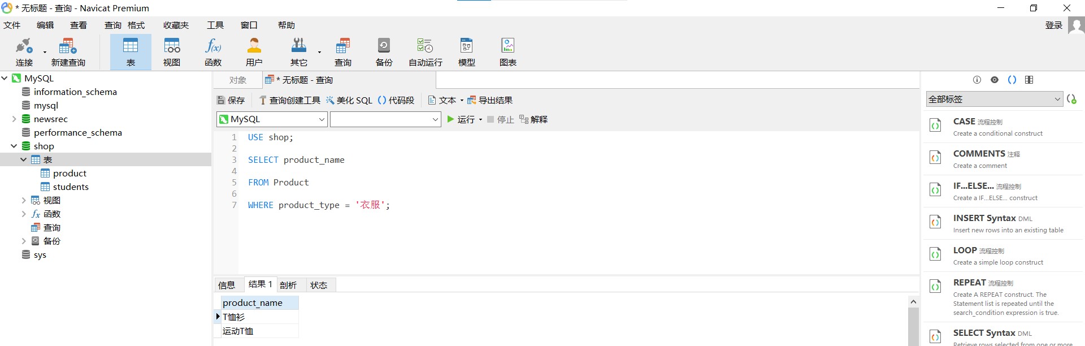1085x346 pixels.
Task: Select the information_schema database
Action: click(x=75, y=92)
